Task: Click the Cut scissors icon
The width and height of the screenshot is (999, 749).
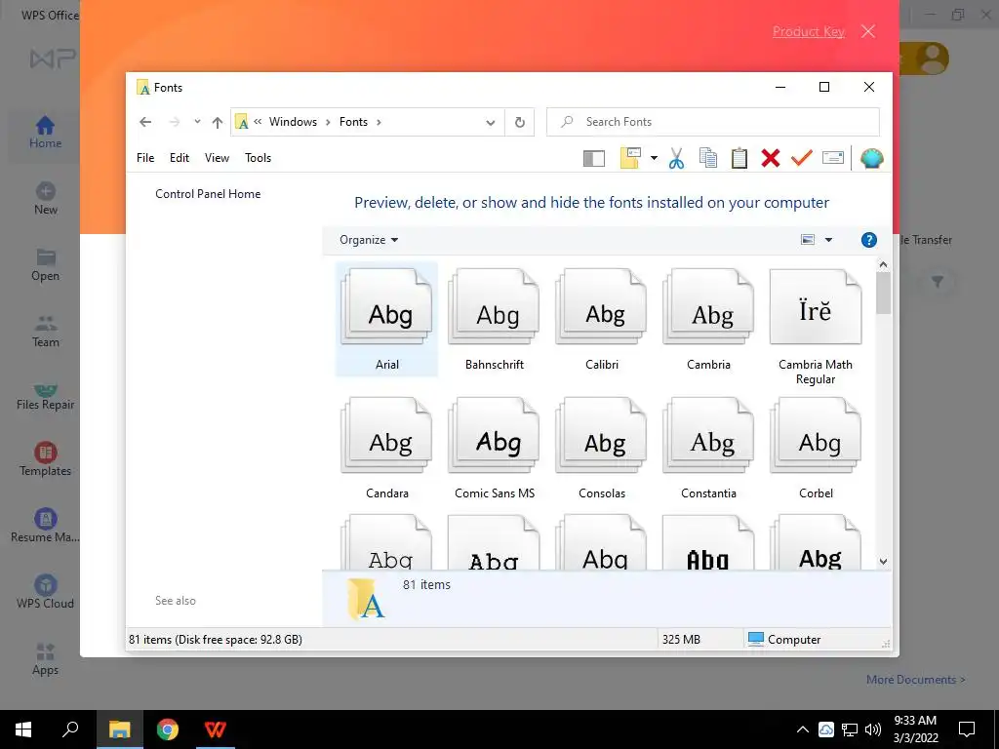Action: [676, 158]
